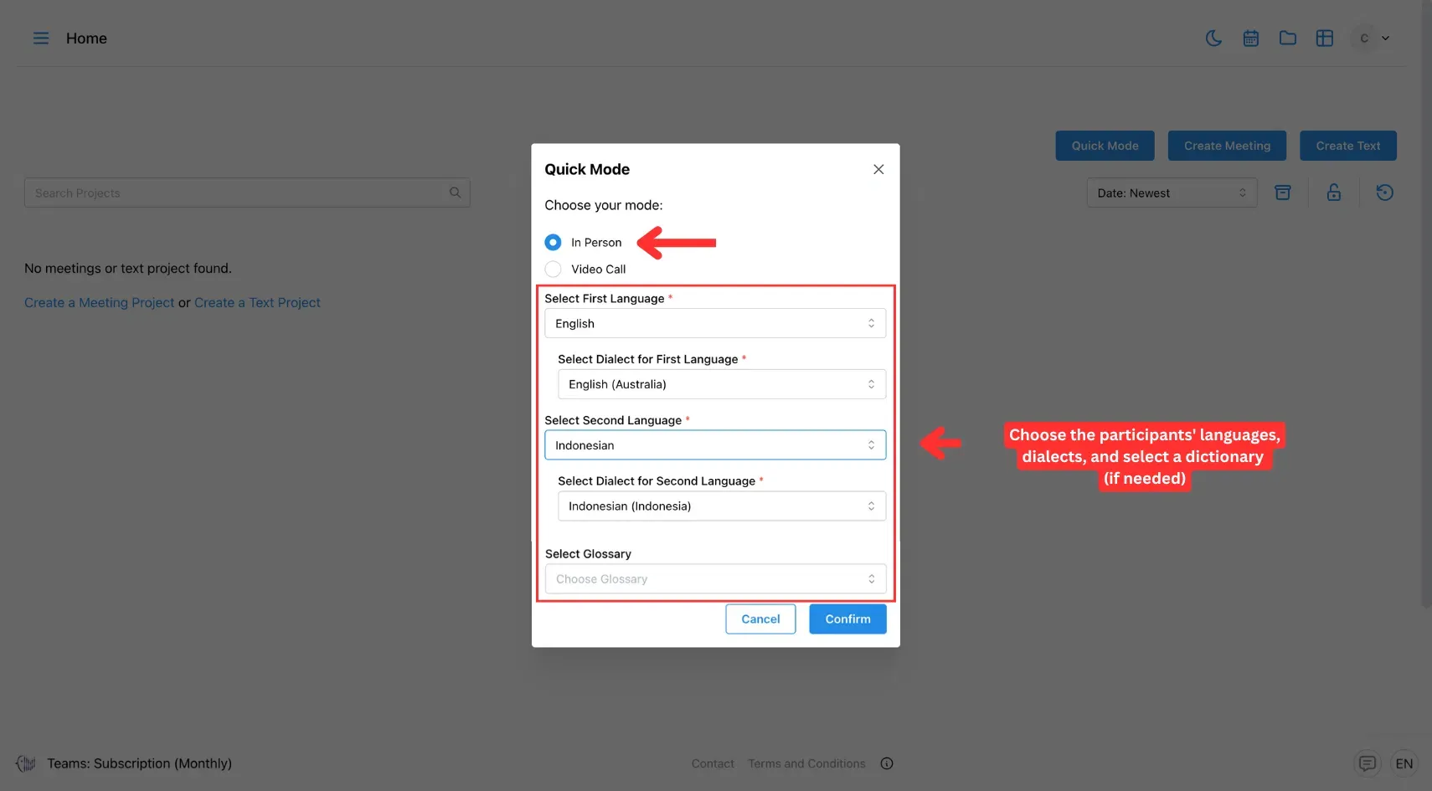Screen dimensions: 1432x791
Task: Open Terms and Conditions footer link
Action: click(806, 763)
